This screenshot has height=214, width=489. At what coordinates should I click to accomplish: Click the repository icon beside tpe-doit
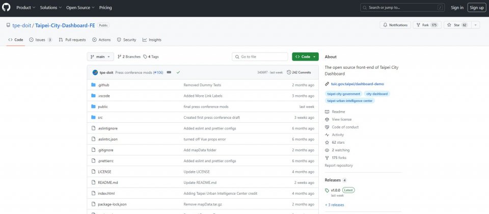tap(9, 25)
